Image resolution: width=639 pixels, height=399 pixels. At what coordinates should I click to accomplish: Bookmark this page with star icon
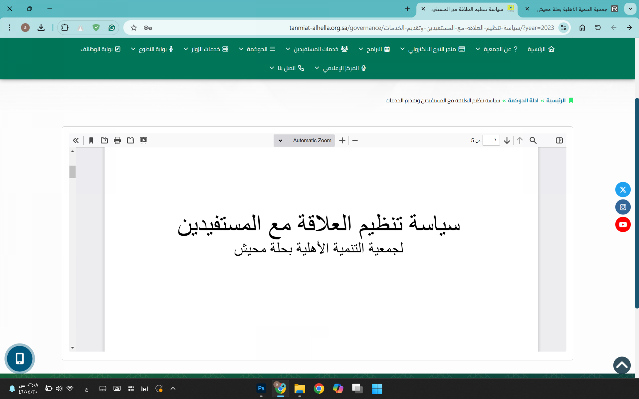pos(134,28)
